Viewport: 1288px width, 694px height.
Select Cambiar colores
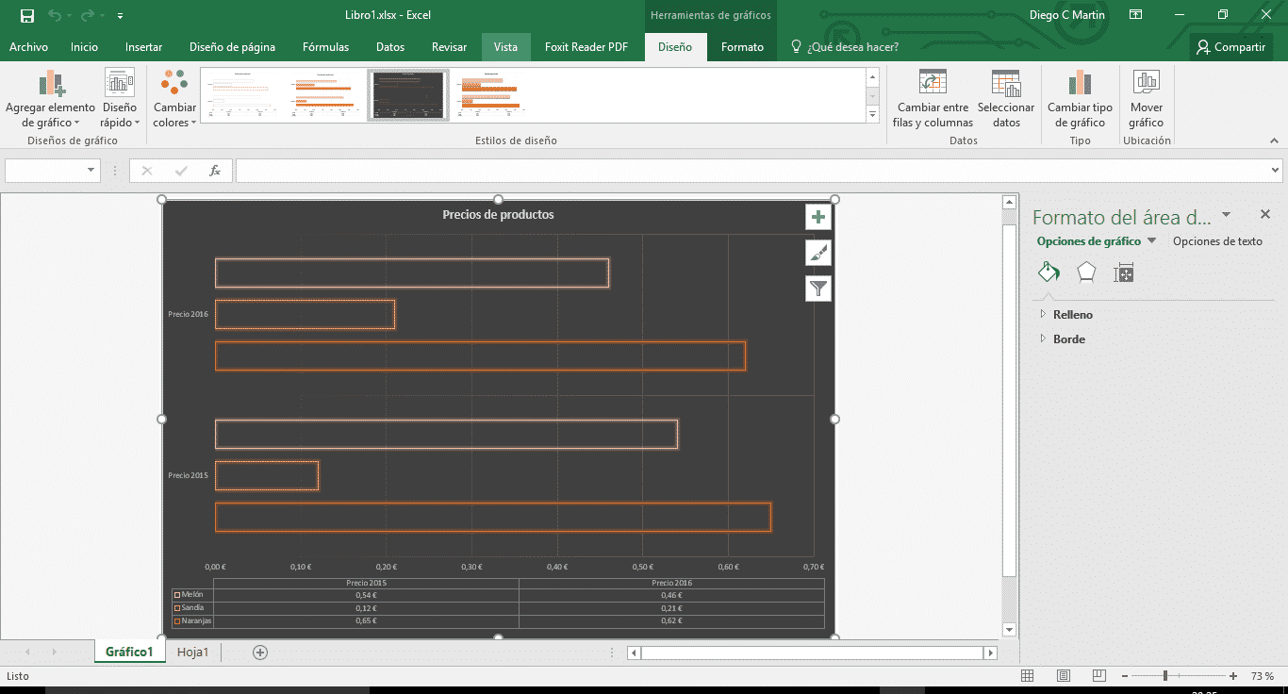[x=173, y=99]
